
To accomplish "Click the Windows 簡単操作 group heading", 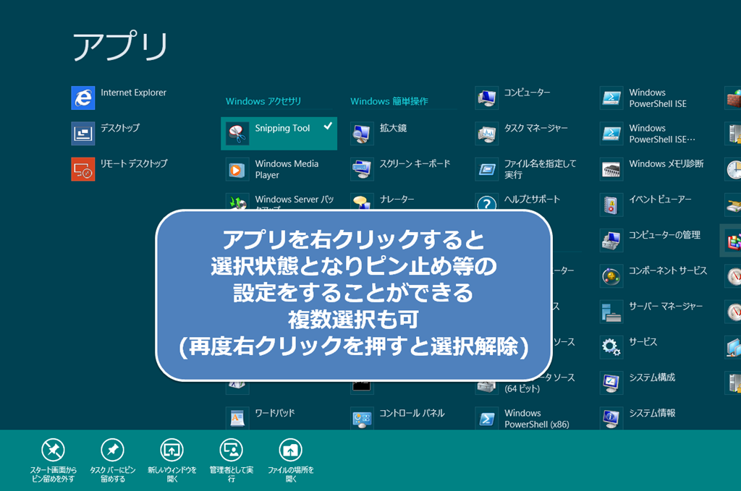I will click(389, 101).
